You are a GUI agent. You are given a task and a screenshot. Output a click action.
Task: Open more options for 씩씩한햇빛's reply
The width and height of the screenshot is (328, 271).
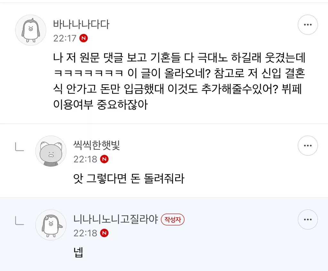[307, 146]
